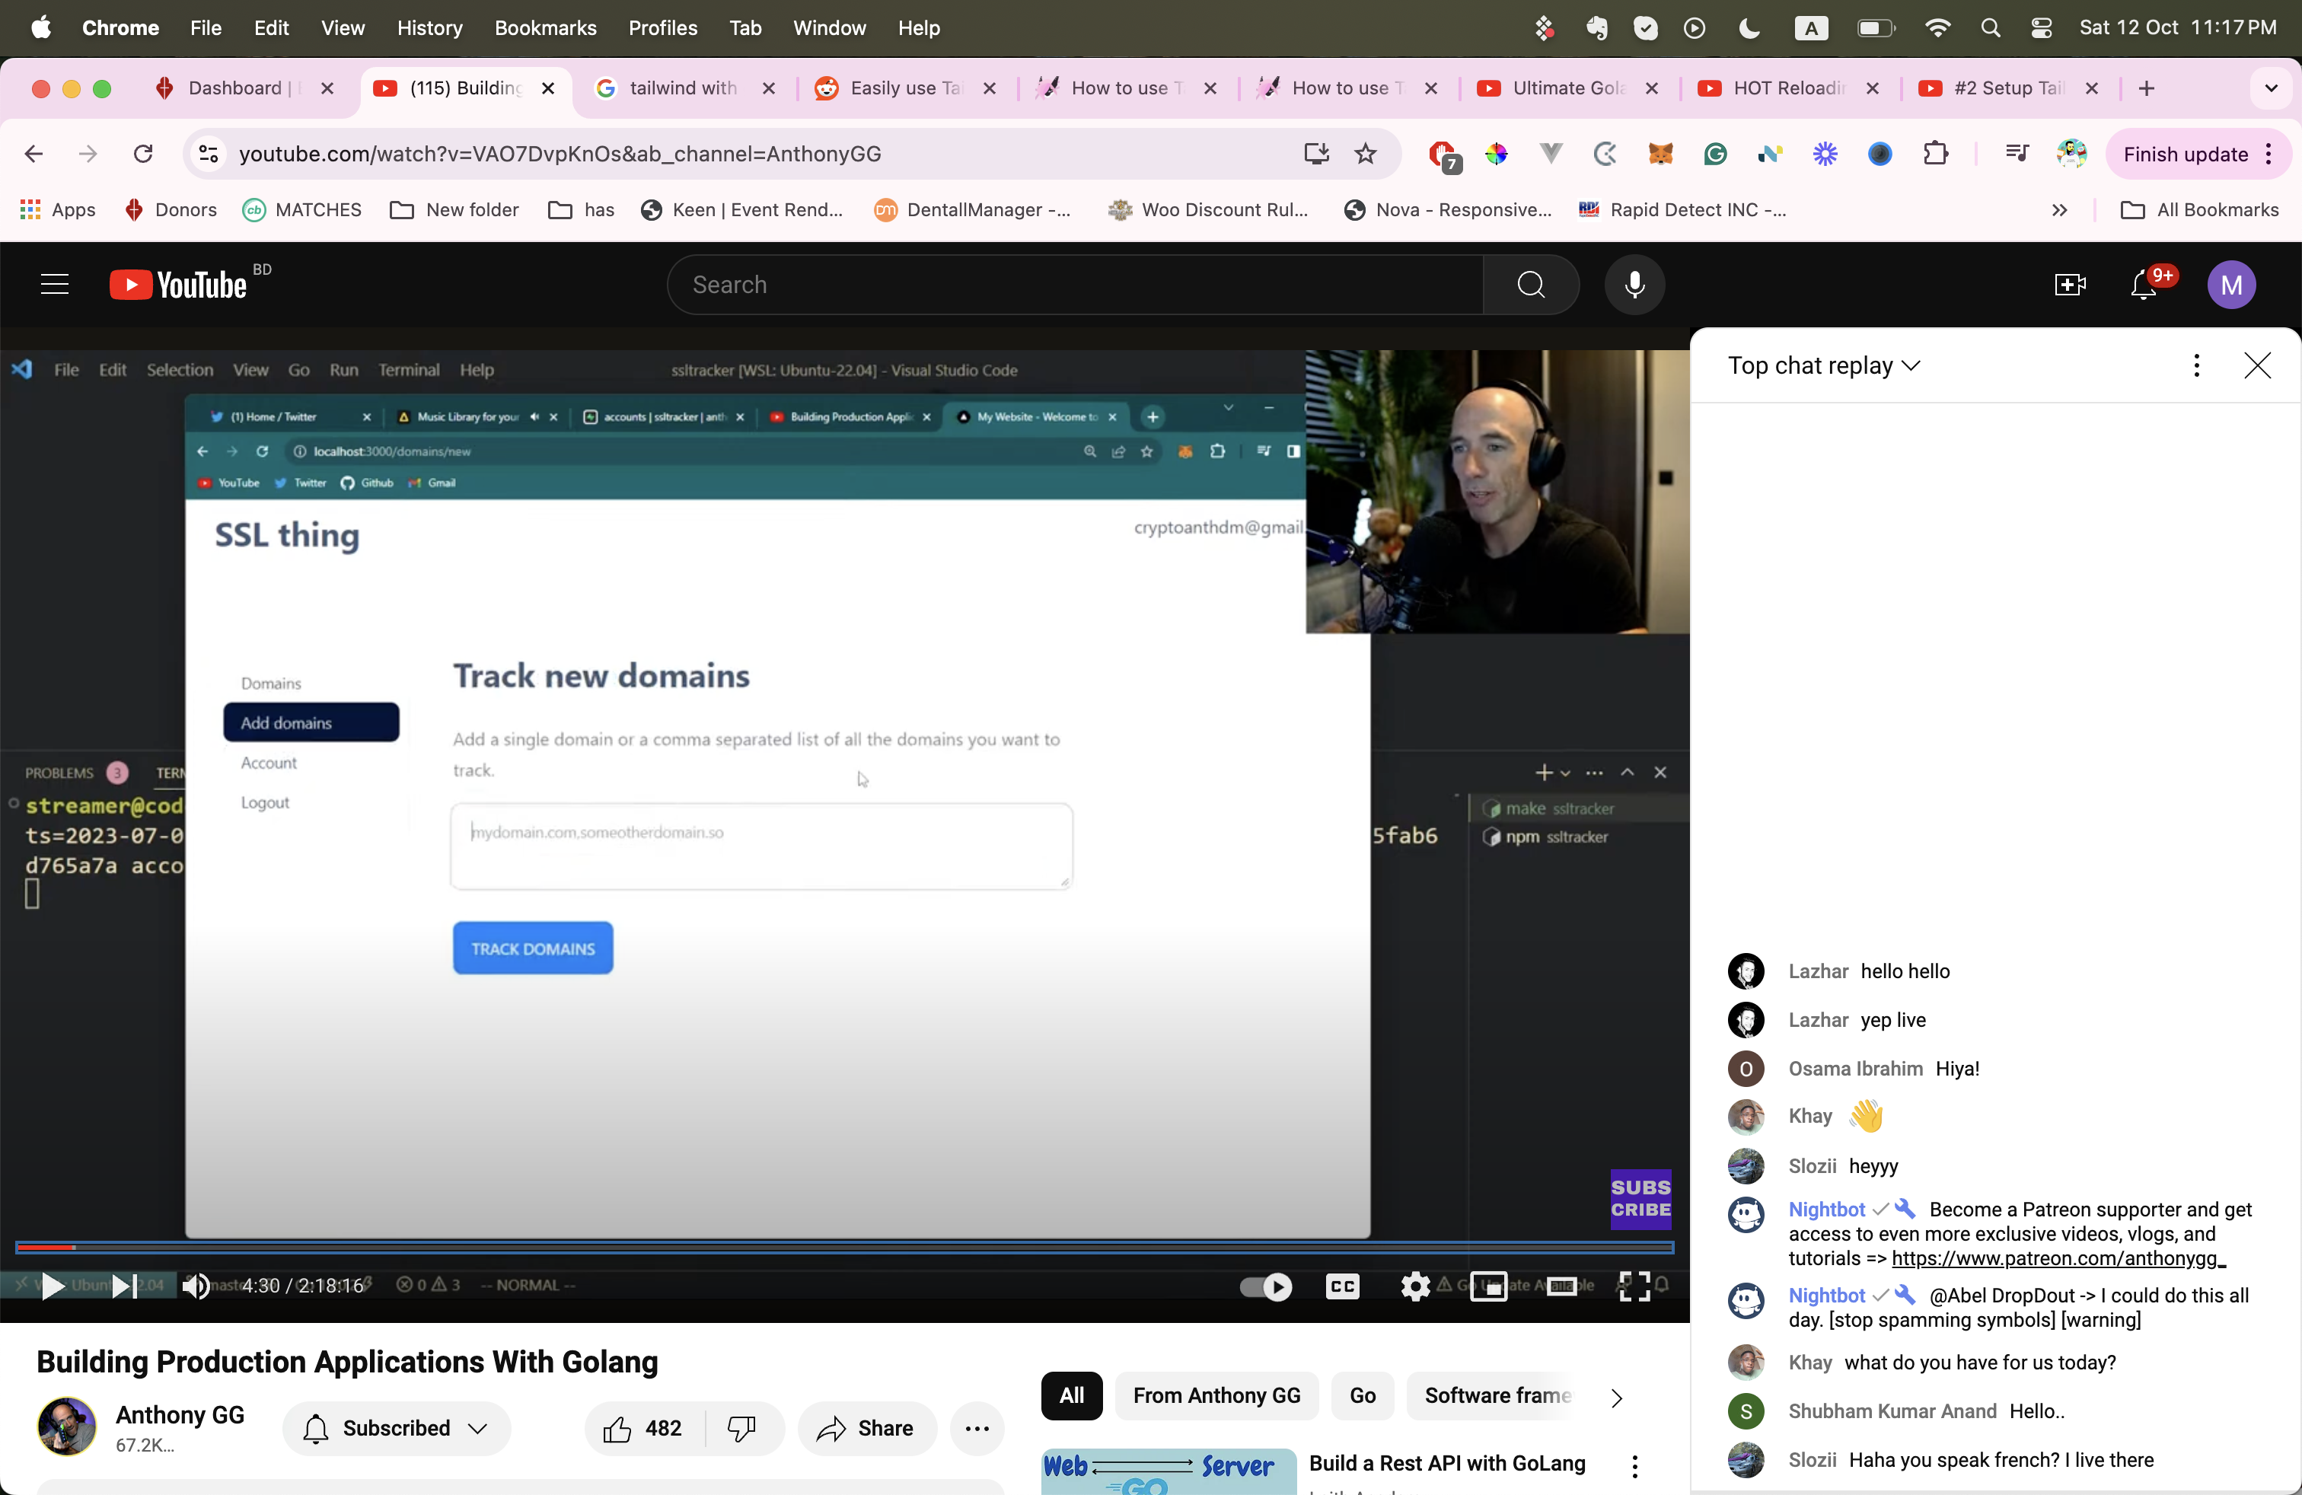The image size is (2302, 1495).
Task: Switch to the HOT Reloading tab
Action: click(x=1790, y=88)
